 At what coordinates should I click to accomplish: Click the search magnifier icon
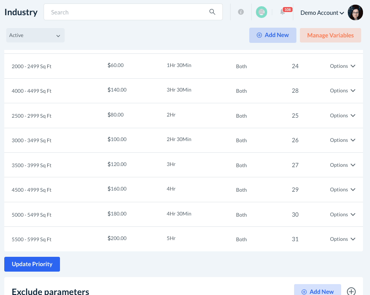click(212, 12)
